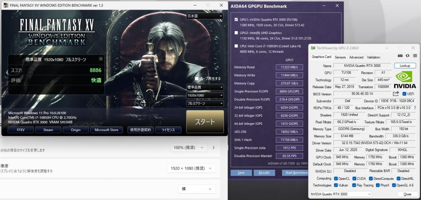This screenshot has width=421, height=200.
Task: Toggle the Ray Tracing checkbox
Action: coord(354,185)
